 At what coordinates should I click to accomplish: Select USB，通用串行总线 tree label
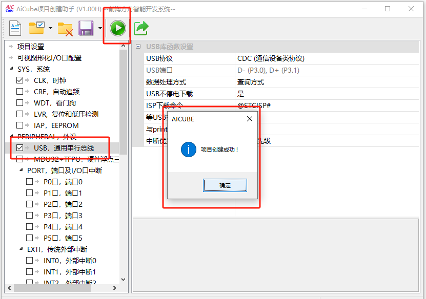(x=64, y=148)
